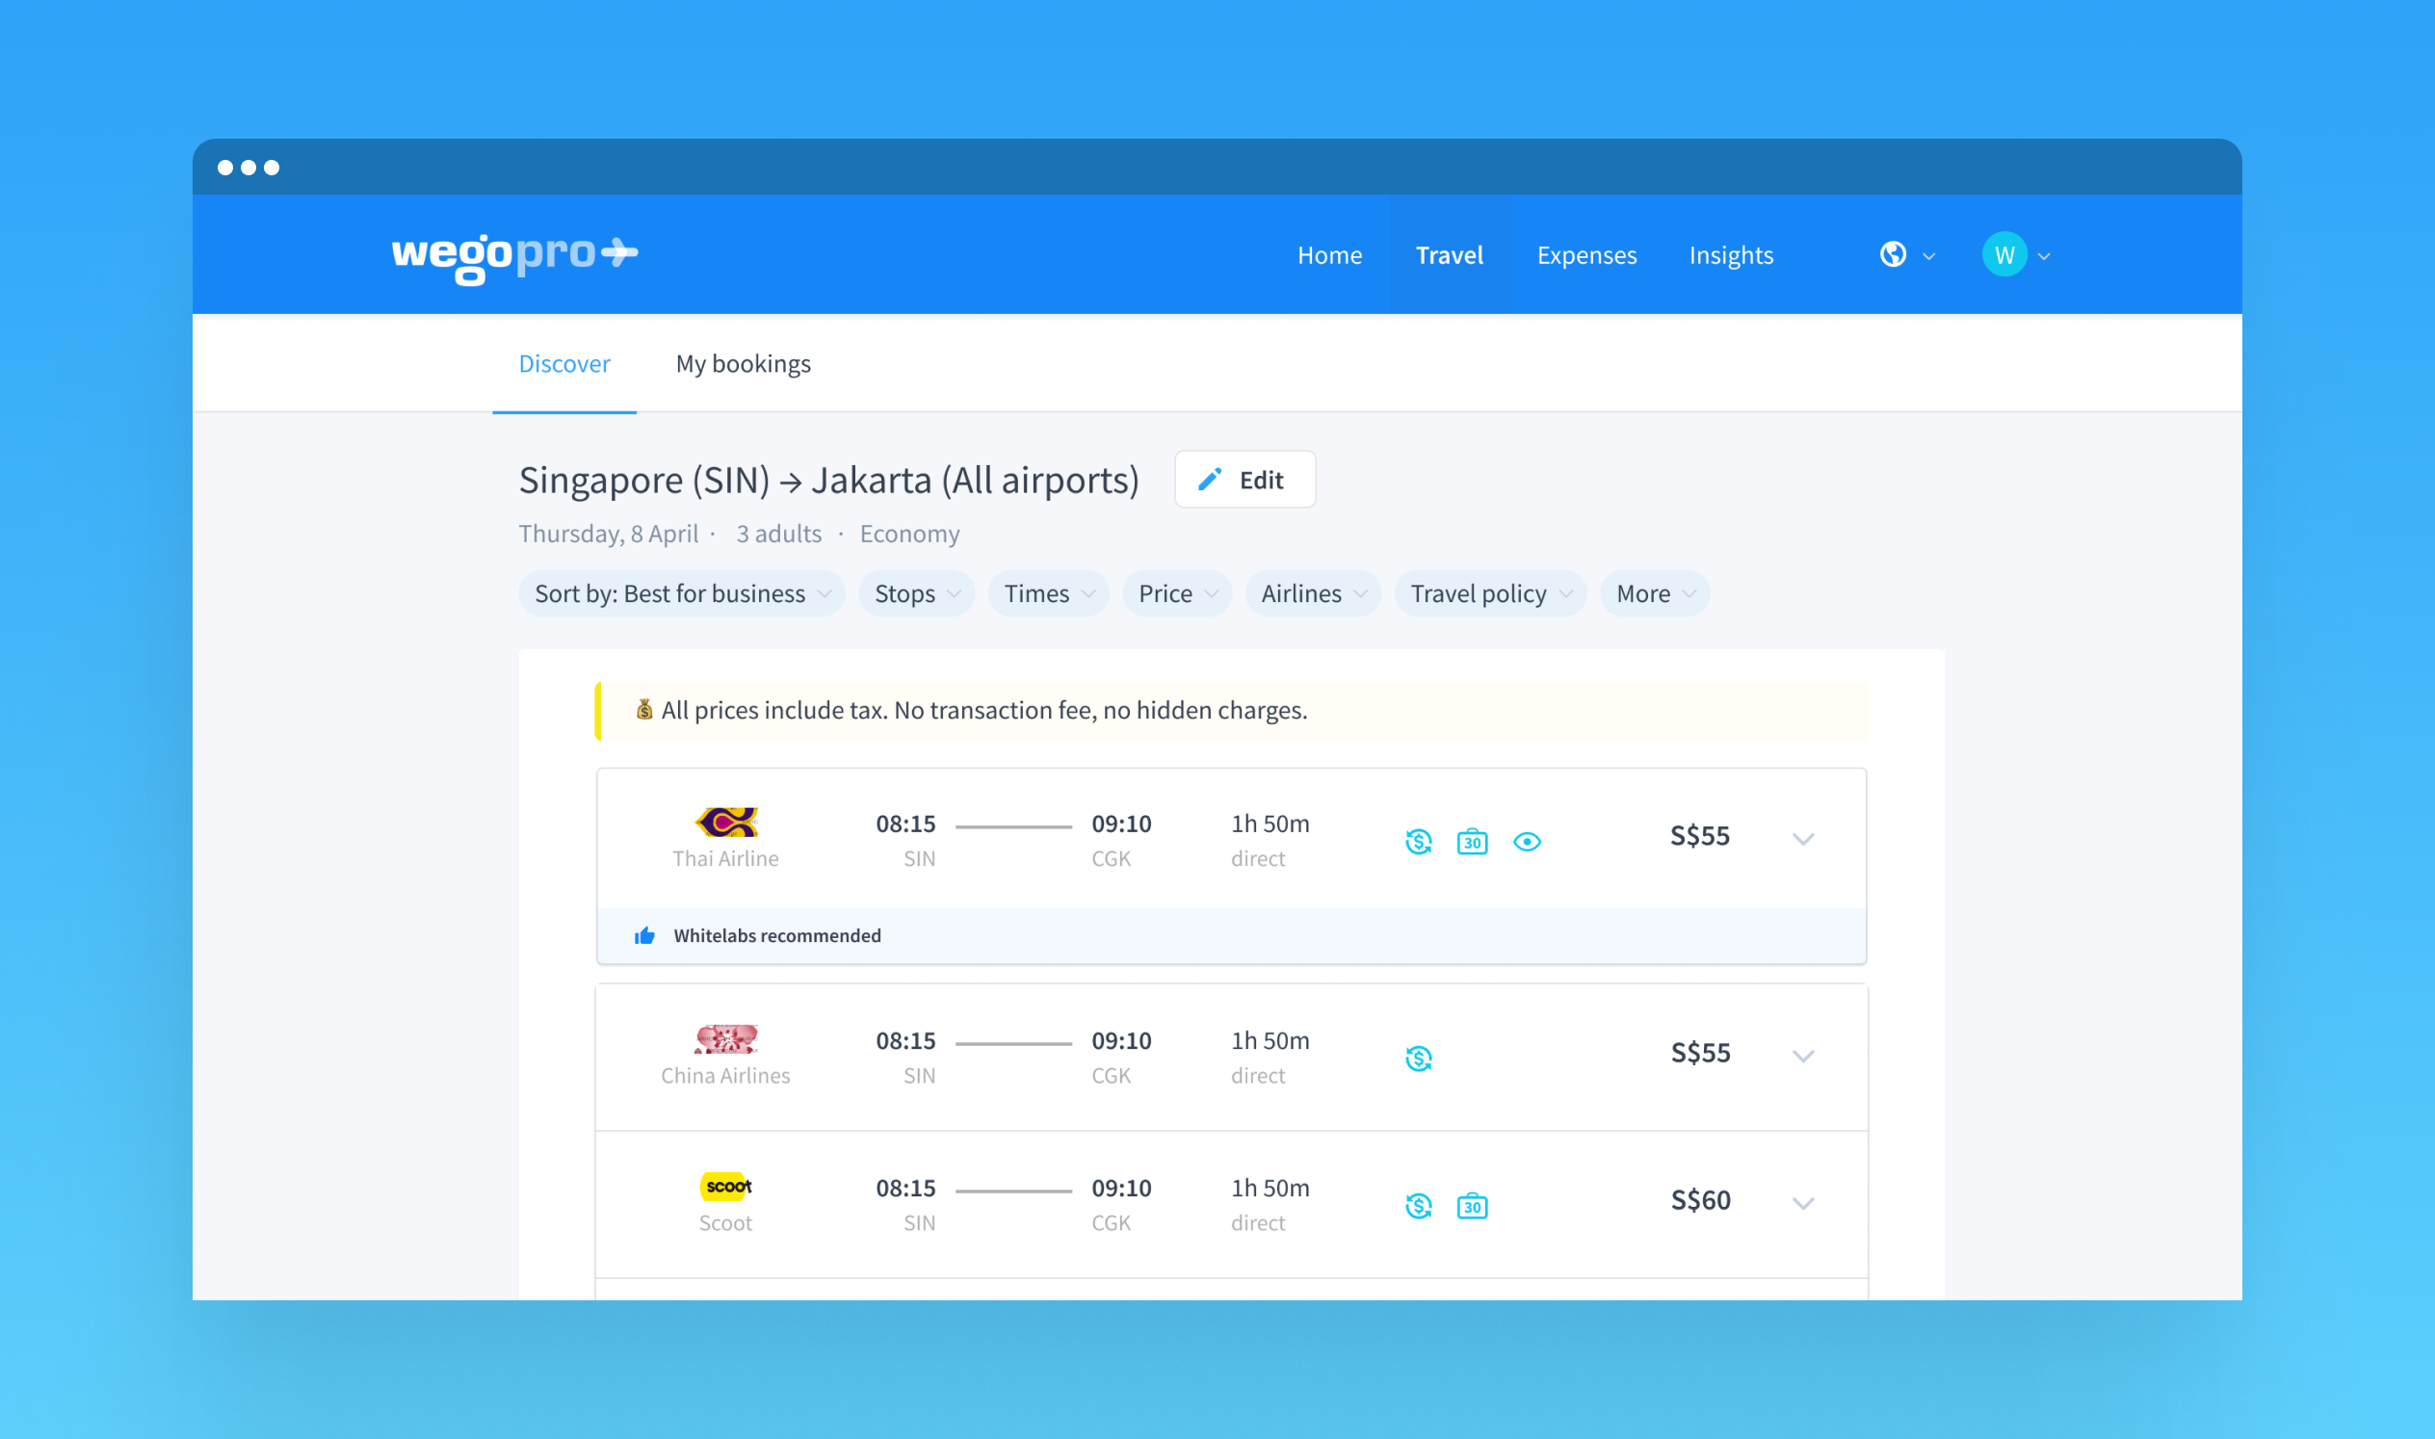
Task: Click the eye icon on Thai Airline flight
Action: click(x=1527, y=841)
